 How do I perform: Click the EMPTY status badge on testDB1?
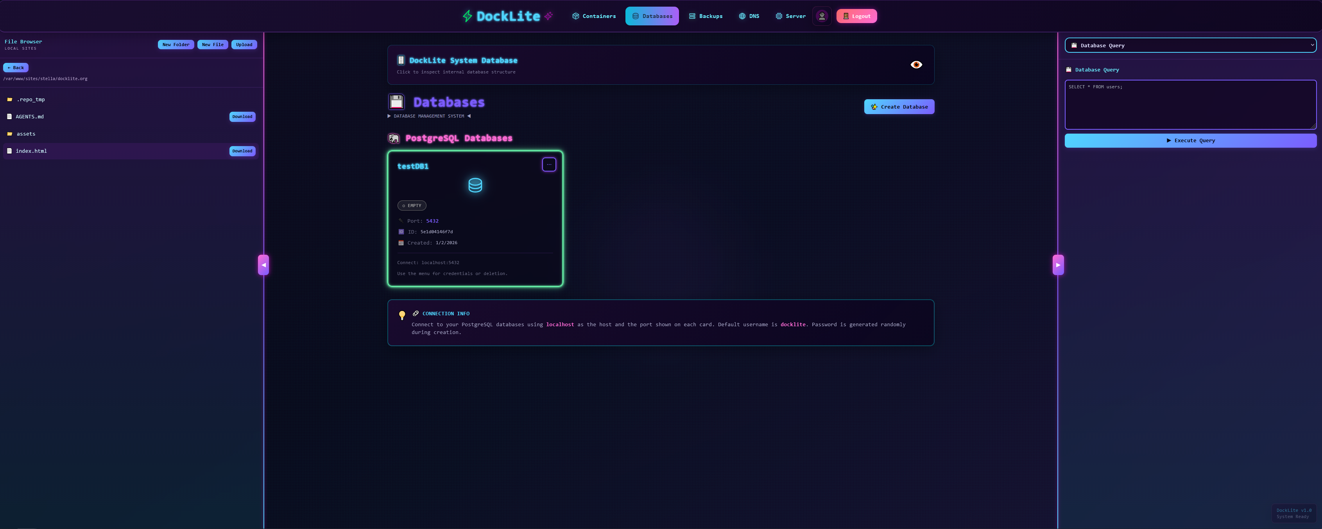click(412, 206)
